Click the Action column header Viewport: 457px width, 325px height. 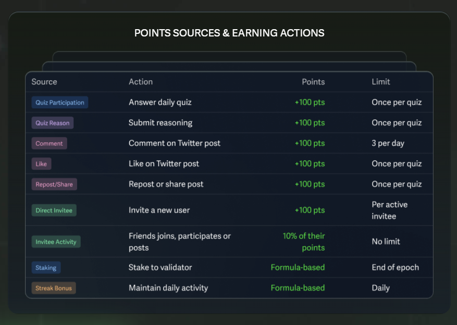pyautogui.click(x=141, y=82)
